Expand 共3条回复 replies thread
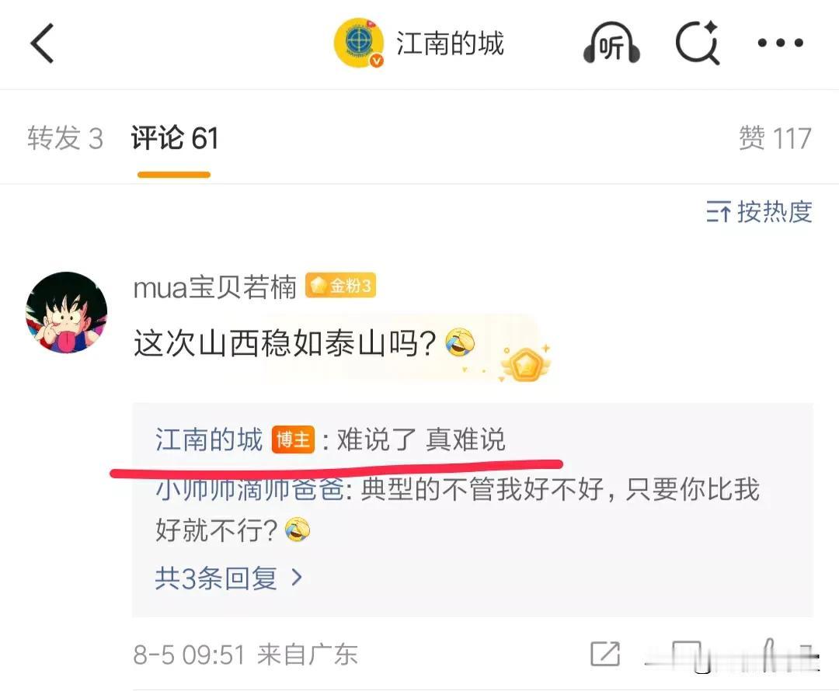The width and height of the screenshot is (839, 691). [228, 578]
